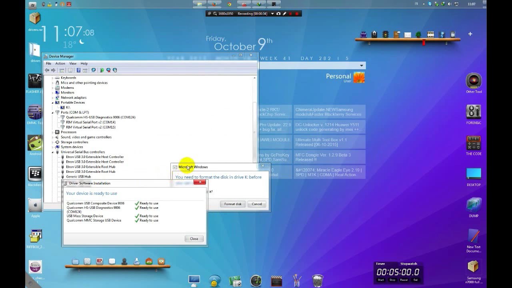Collapse Universal Serial Bus controllers category
This screenshot has height=288, width=512.
tap(52, 152)
